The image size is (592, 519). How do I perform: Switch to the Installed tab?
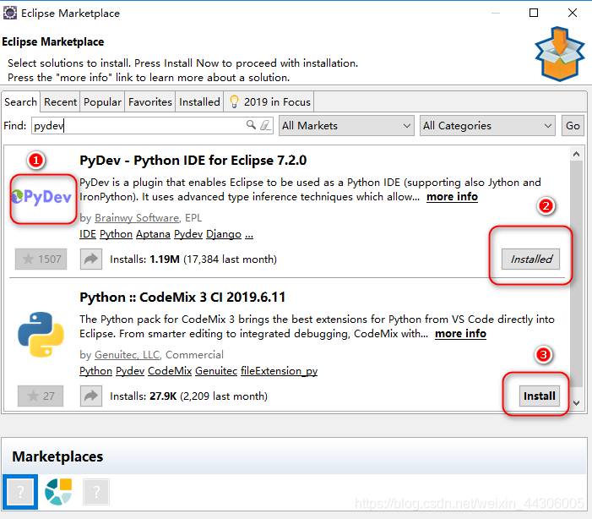199,102
